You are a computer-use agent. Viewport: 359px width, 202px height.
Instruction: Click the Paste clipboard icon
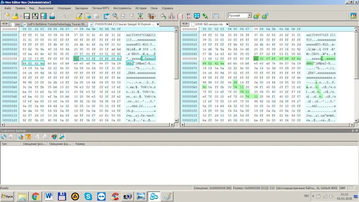tap(88, 16)
